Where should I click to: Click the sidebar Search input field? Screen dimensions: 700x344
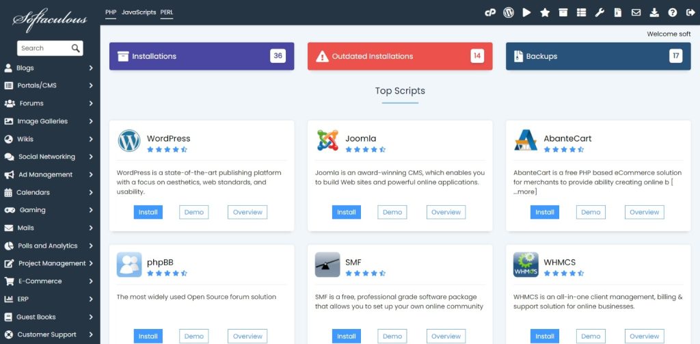click(x=42, y=48)
